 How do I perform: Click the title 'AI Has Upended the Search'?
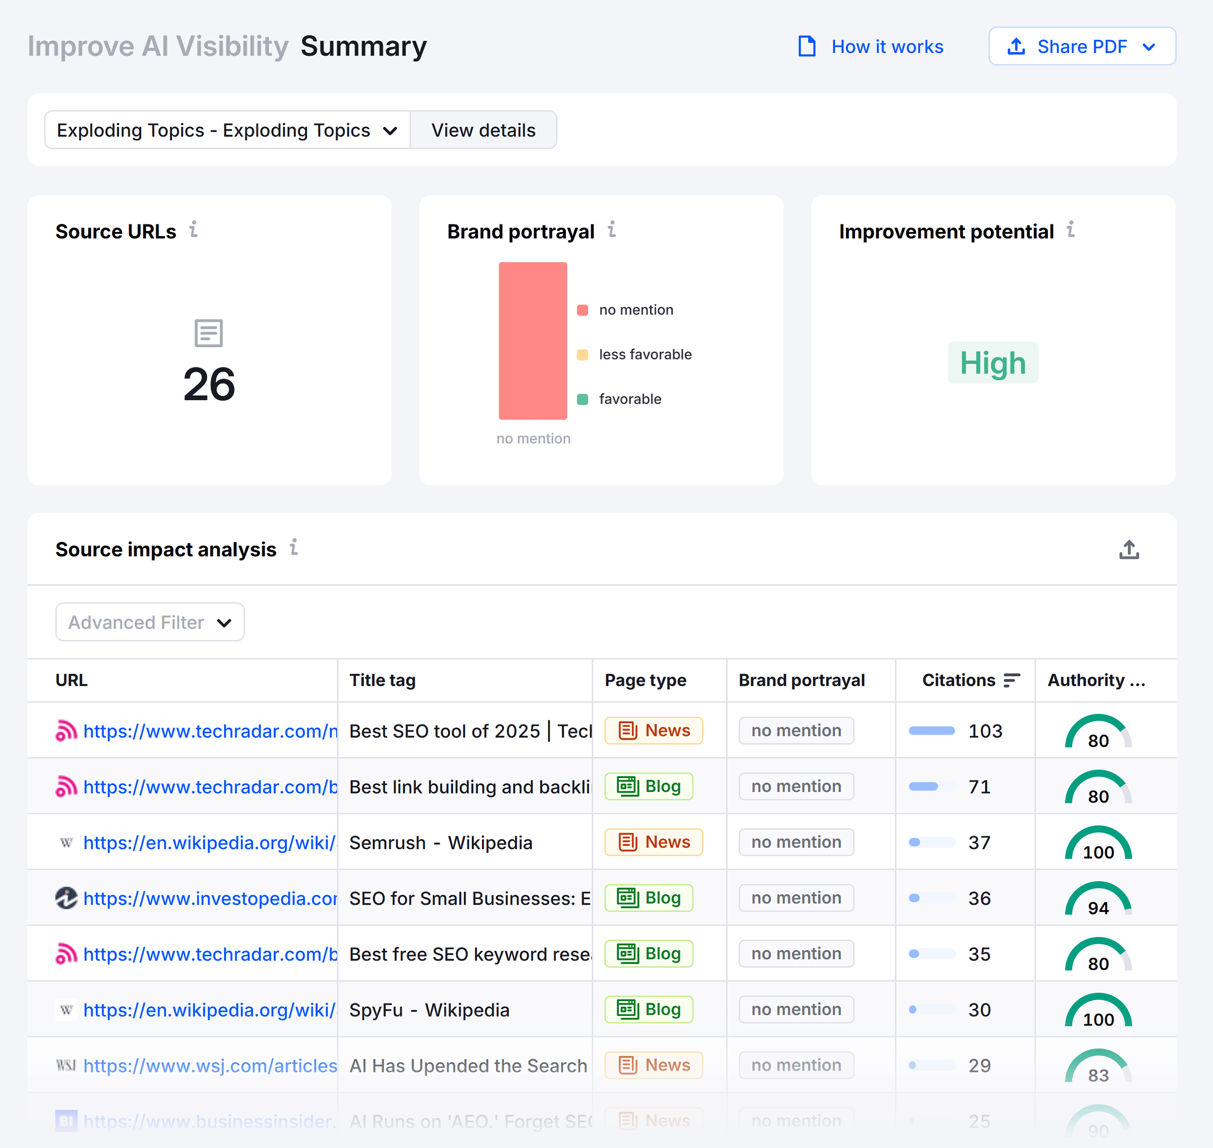468,1066
